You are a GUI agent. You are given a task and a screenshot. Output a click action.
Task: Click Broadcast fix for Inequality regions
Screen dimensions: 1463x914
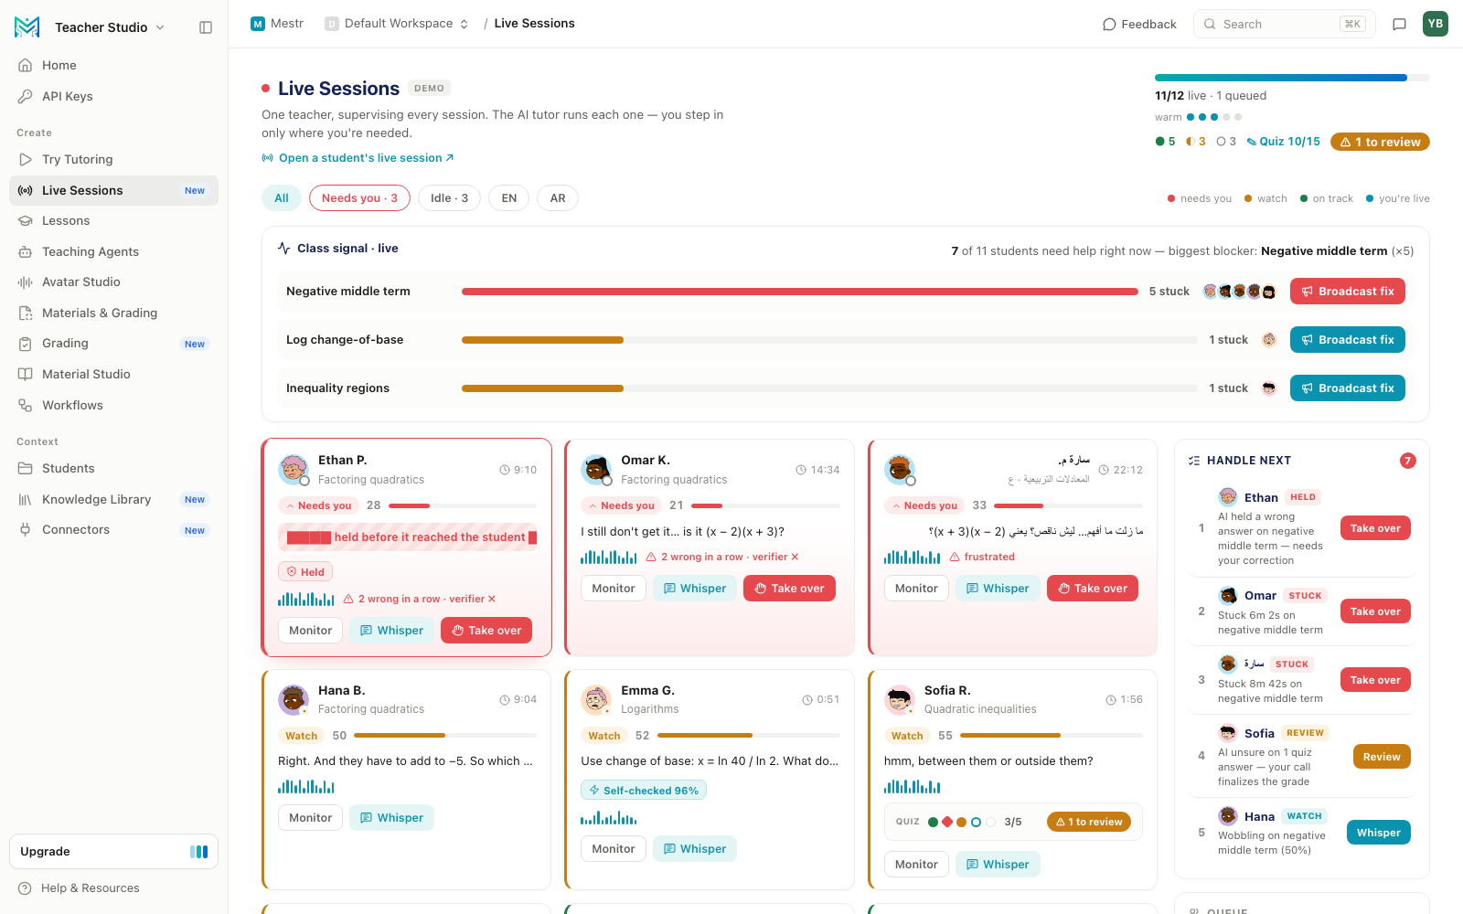click(x=1347, y=388)
